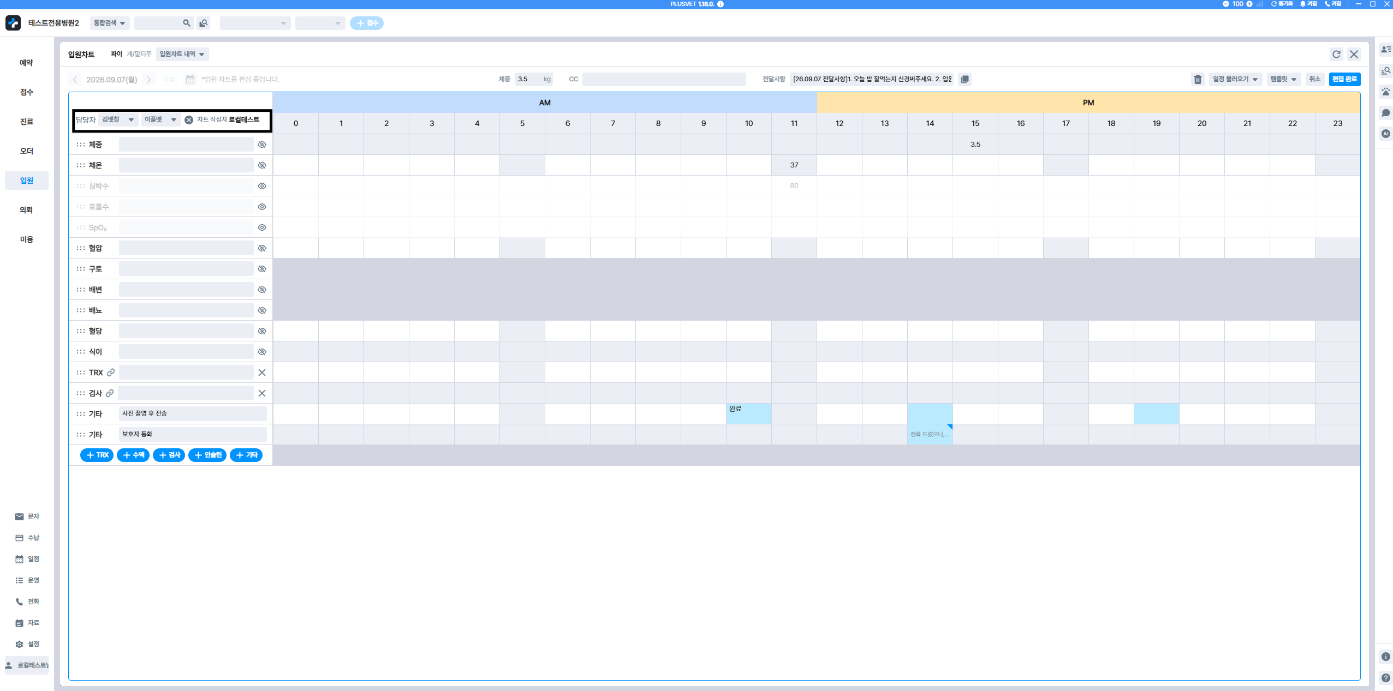Toggle visibility eye for 혈압 row
Viewport: 1393px width, 691px height.
[x=262, y=248]
